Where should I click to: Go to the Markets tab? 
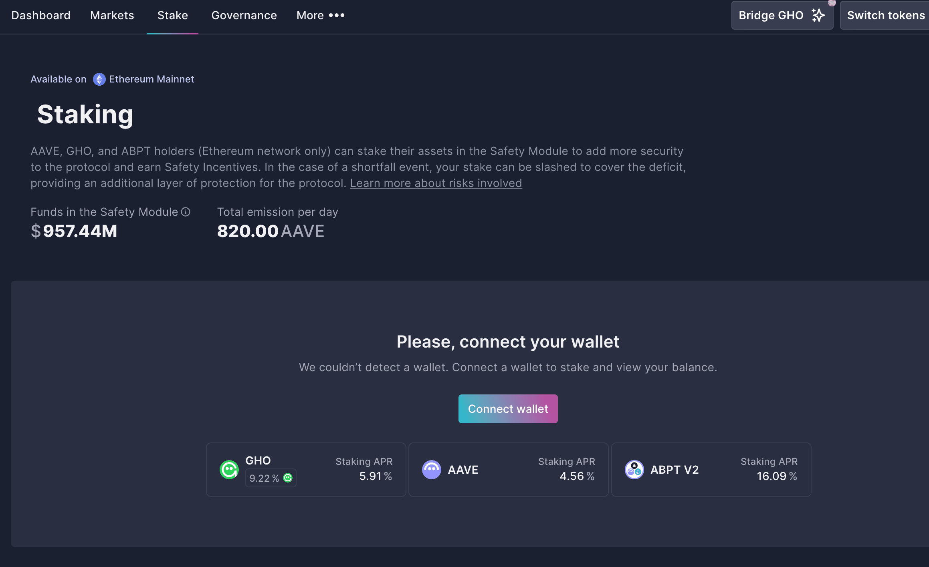(x=112, y=15)
